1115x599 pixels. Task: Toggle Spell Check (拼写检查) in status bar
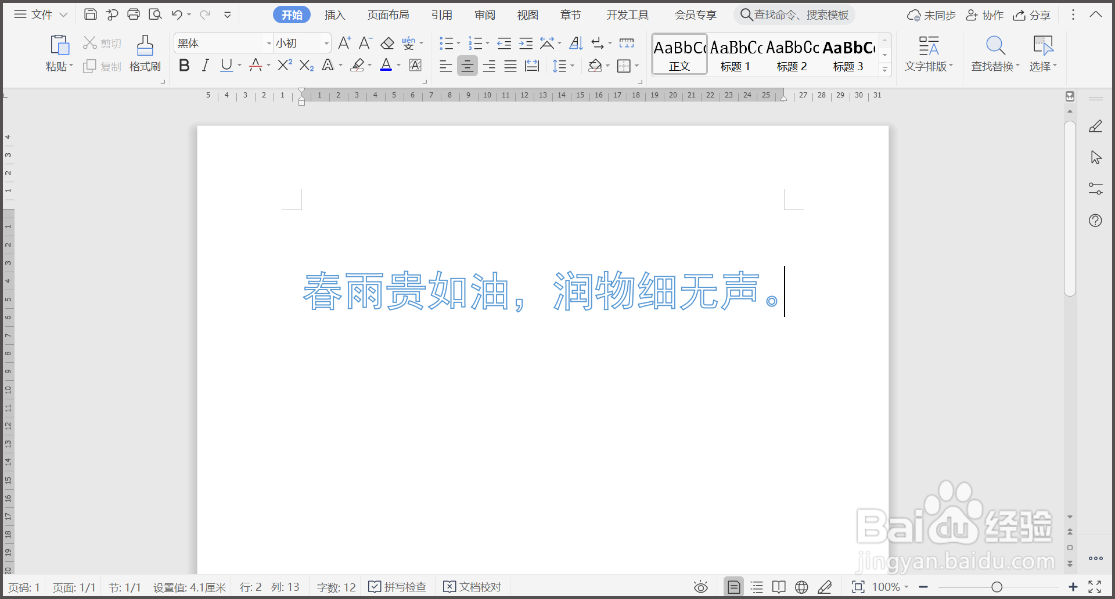click(398, 587)
